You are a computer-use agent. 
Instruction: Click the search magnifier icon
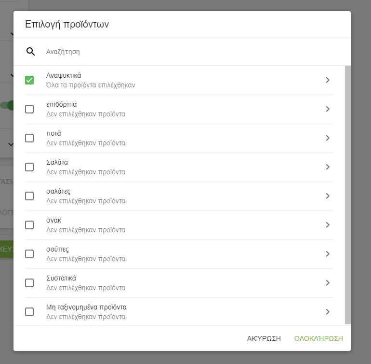[x=30, y=52]
